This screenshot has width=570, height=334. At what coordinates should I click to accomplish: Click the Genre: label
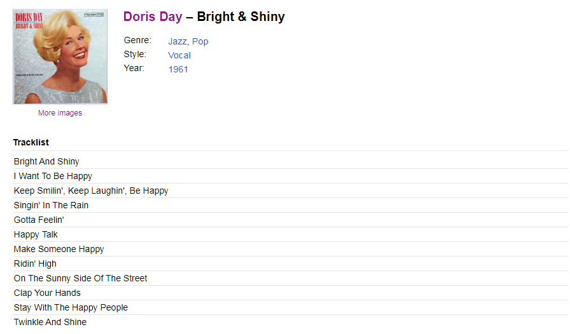[137, 40]
